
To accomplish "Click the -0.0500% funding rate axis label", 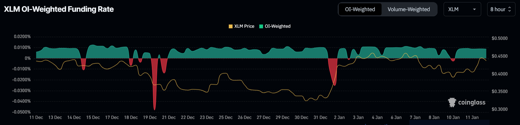I will click(x=21, y=112).
